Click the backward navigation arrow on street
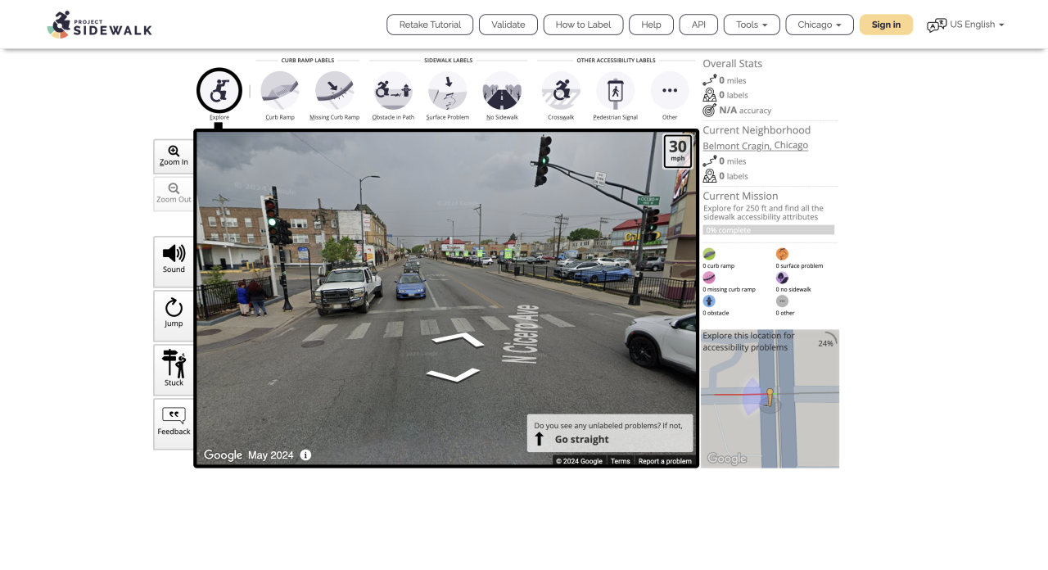This screenshot has height=570, width=1048. (x=453, y=375)
